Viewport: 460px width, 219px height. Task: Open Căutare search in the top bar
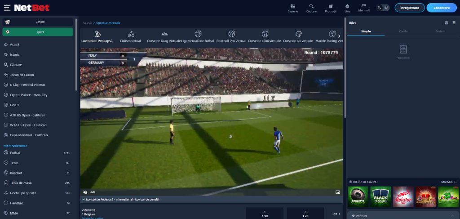311,8
